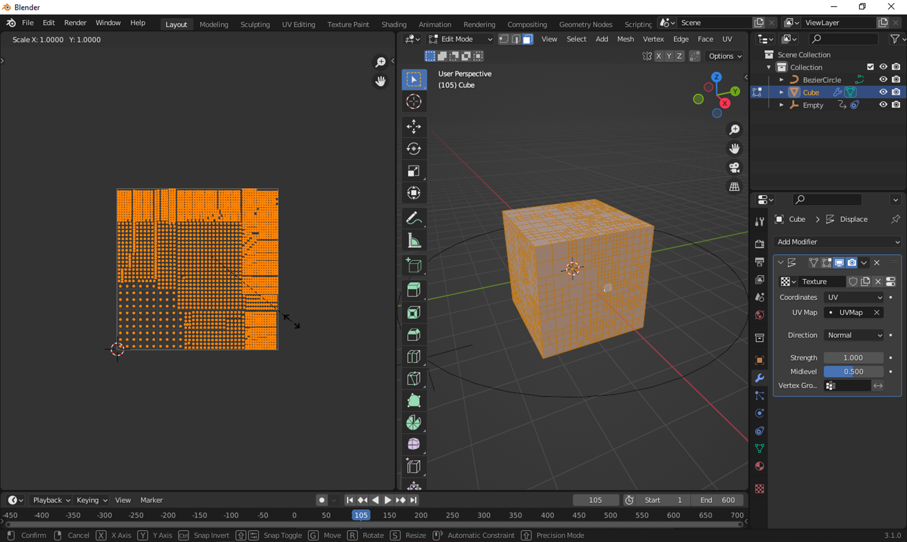Open the Direction Normal dropdown
Image resolution: width=907 pixels, height=542 pixels.
click(854, 335)
